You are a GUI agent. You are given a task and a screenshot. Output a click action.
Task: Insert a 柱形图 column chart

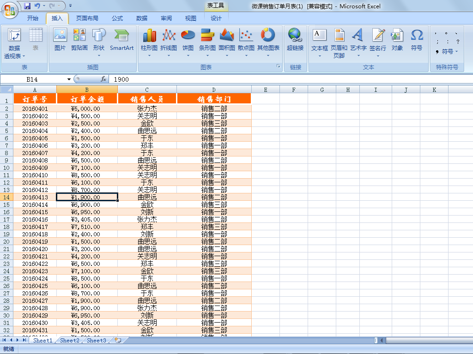tap(149, 42)
